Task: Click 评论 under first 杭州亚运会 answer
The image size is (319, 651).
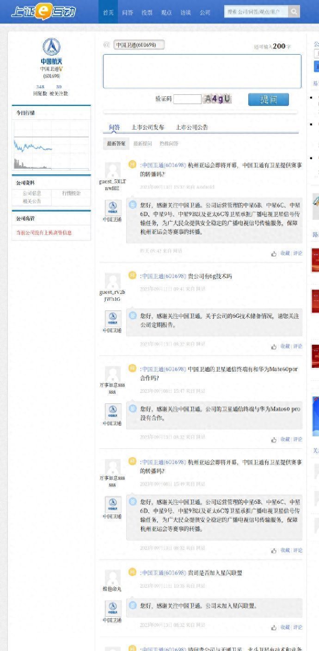Action: [x=298, y=254]
